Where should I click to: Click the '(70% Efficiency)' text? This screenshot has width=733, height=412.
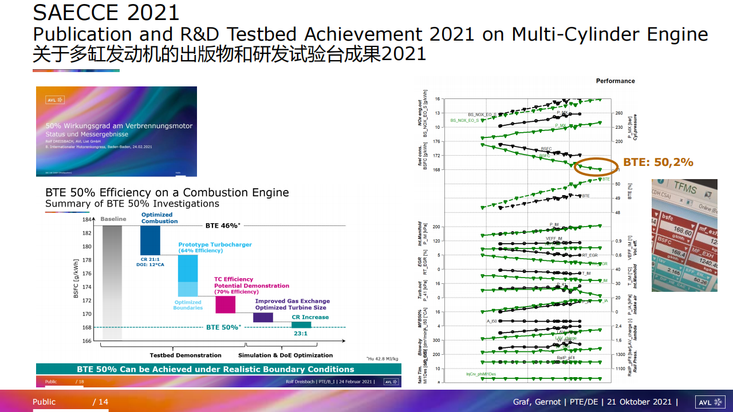click(x=237, y=292)
